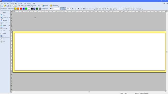This screenshot has height=94, width=168.
Task: Expand the Text tool options arrow
Action: pos(9,15)
